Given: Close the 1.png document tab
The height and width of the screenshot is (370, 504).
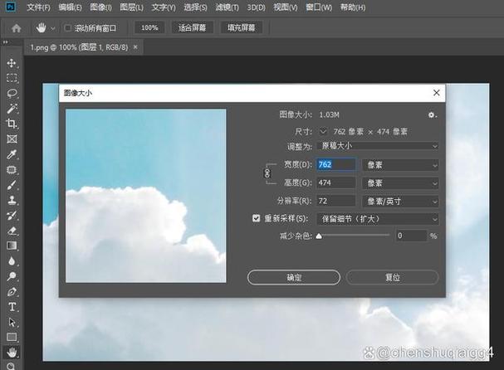Looking at the screenshot, I should coord(135,47).
